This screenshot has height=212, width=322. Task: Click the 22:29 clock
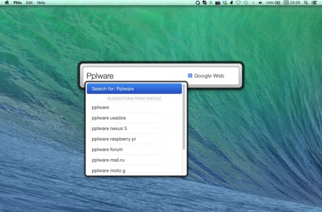click(295, 3)
